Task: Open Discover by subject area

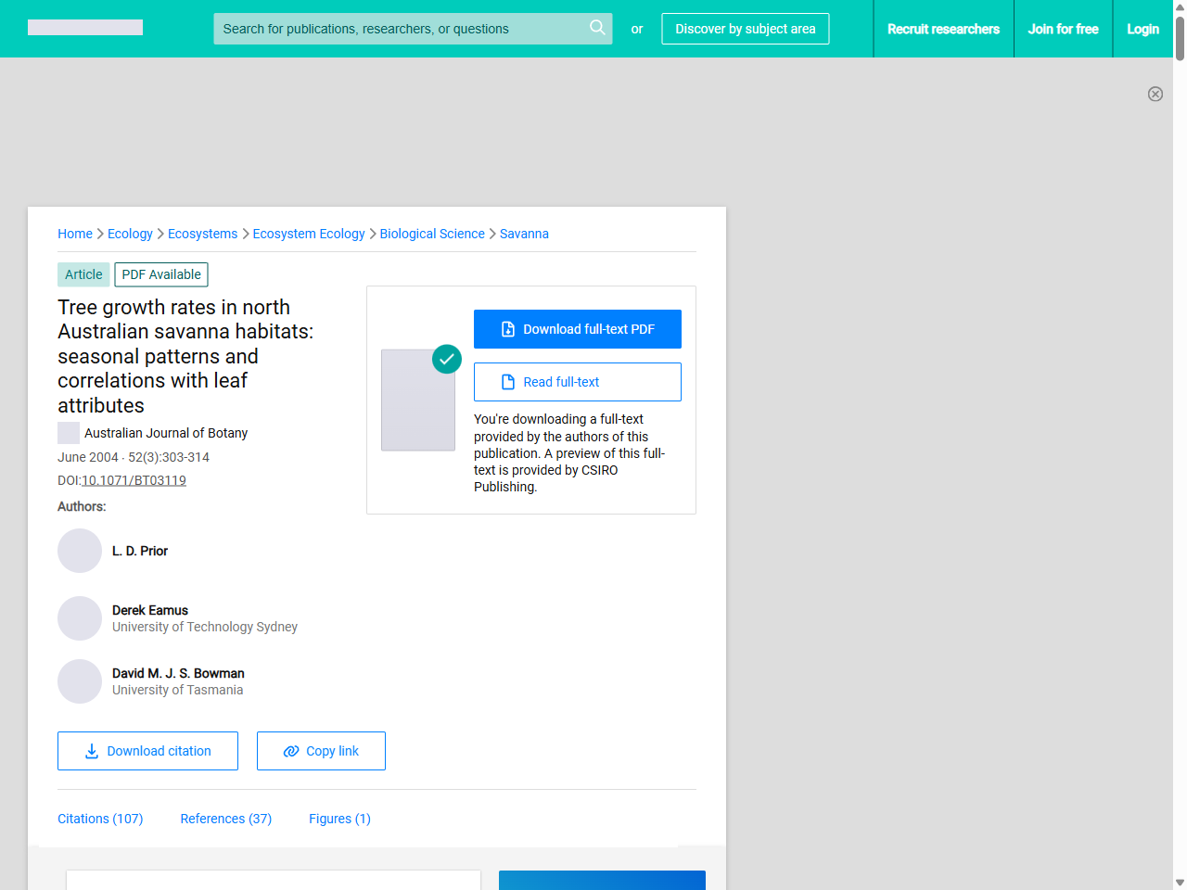Action: (x=745, y=29)
